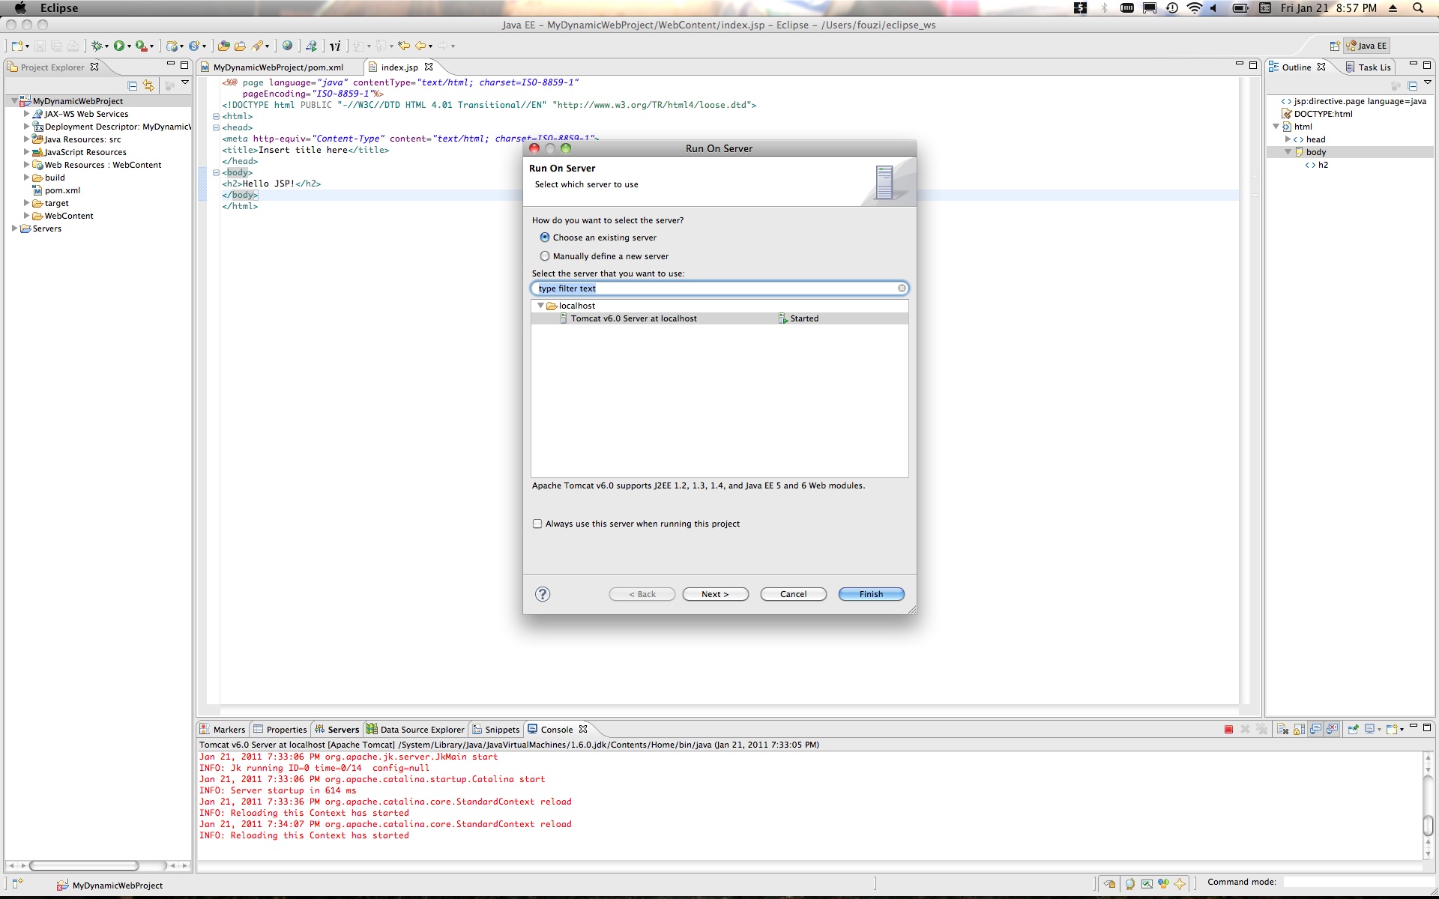Click the Run External Tools icon

pos(141,46)
